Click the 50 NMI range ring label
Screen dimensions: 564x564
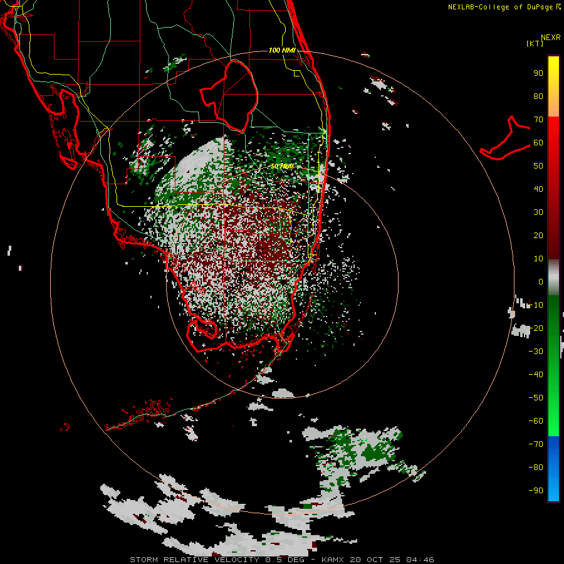pyautogui.click(x=282, y=166)
